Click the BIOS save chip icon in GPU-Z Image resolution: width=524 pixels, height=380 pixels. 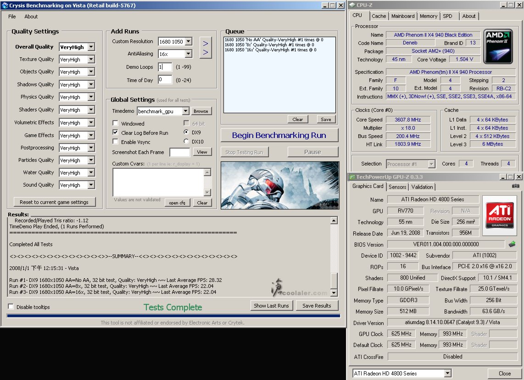pyautogui.click(x=512, y=244)
